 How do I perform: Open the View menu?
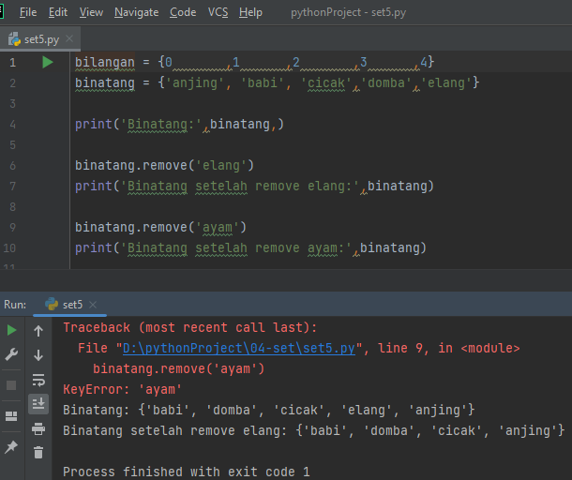click(91, 12)
